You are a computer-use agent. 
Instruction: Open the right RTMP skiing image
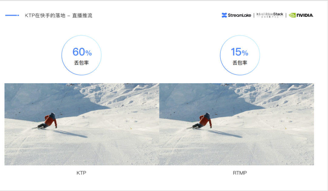237,124
